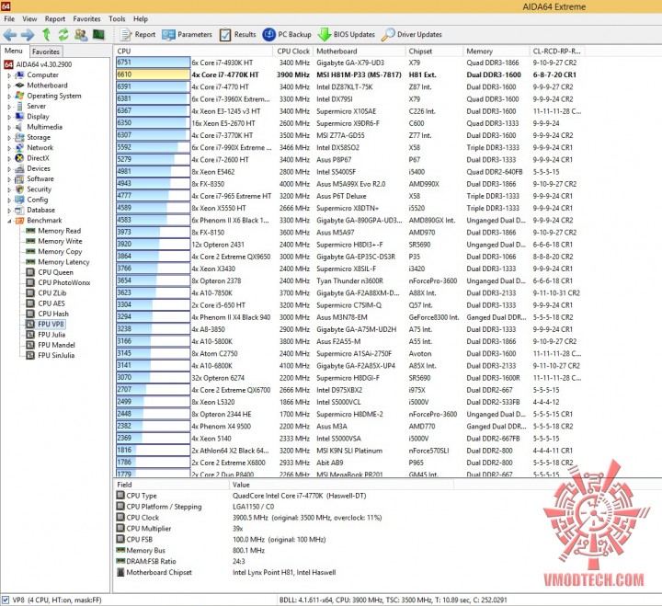Select the Database tree item
The image size is (662, 606).
click(x=35, y=210)
